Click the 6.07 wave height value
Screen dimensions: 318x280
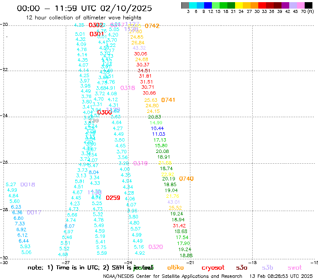pos(70,226)
